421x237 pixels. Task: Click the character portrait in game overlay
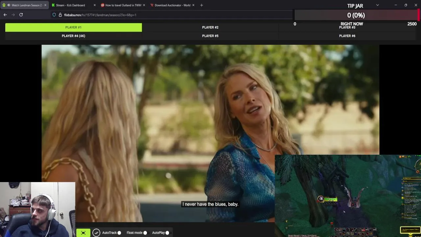[320, 199]
